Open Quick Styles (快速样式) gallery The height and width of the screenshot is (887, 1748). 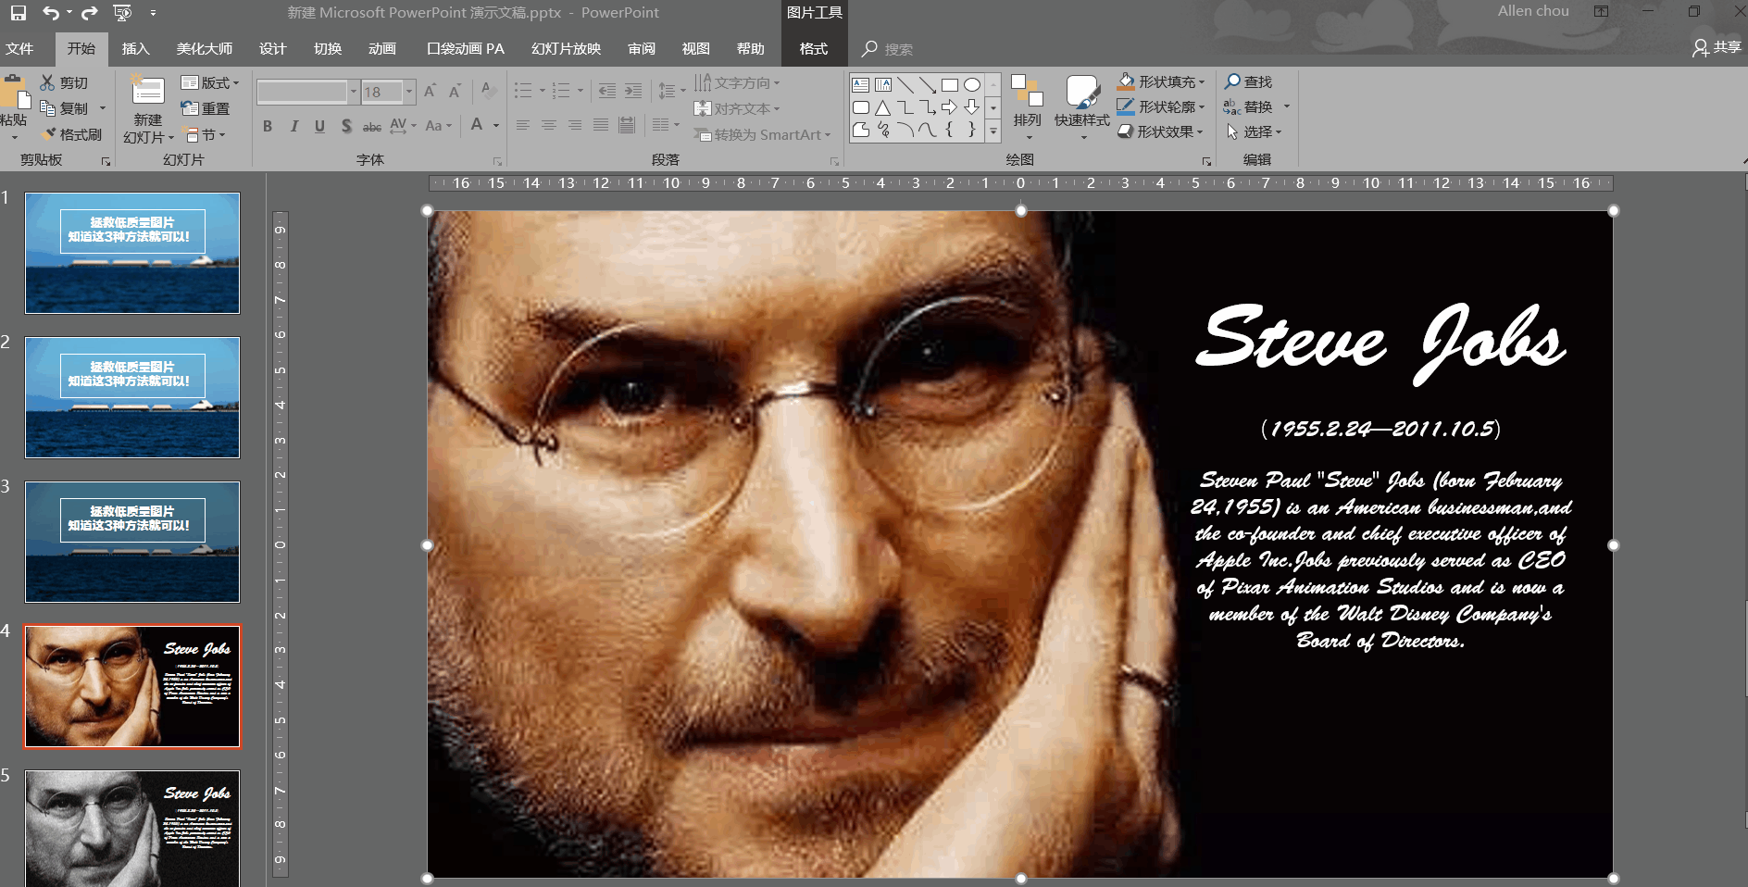(1081, 107)
